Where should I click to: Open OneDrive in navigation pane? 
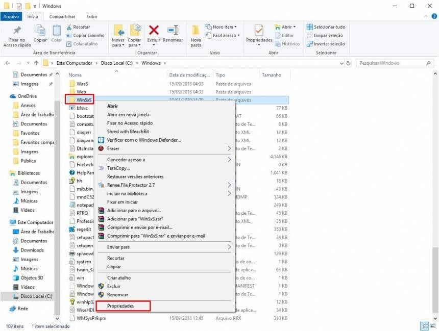(x=23, y=96)
